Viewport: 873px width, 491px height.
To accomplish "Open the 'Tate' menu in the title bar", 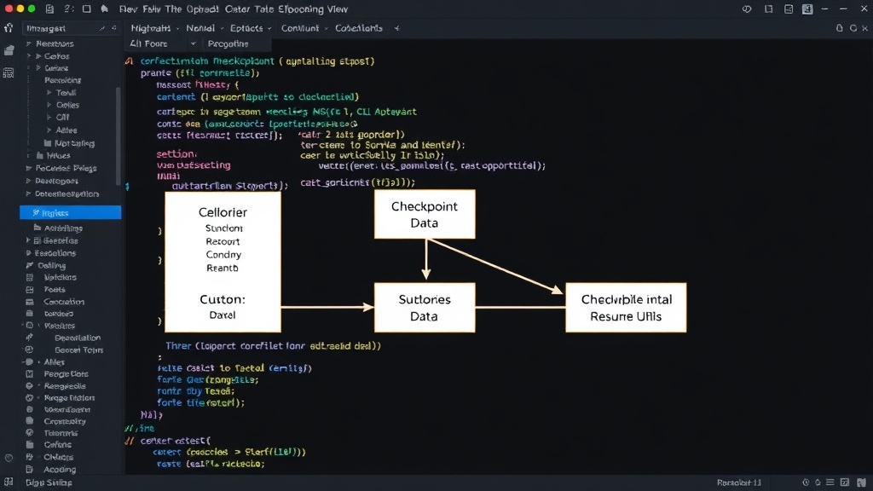I will click(x=263, y=9).
